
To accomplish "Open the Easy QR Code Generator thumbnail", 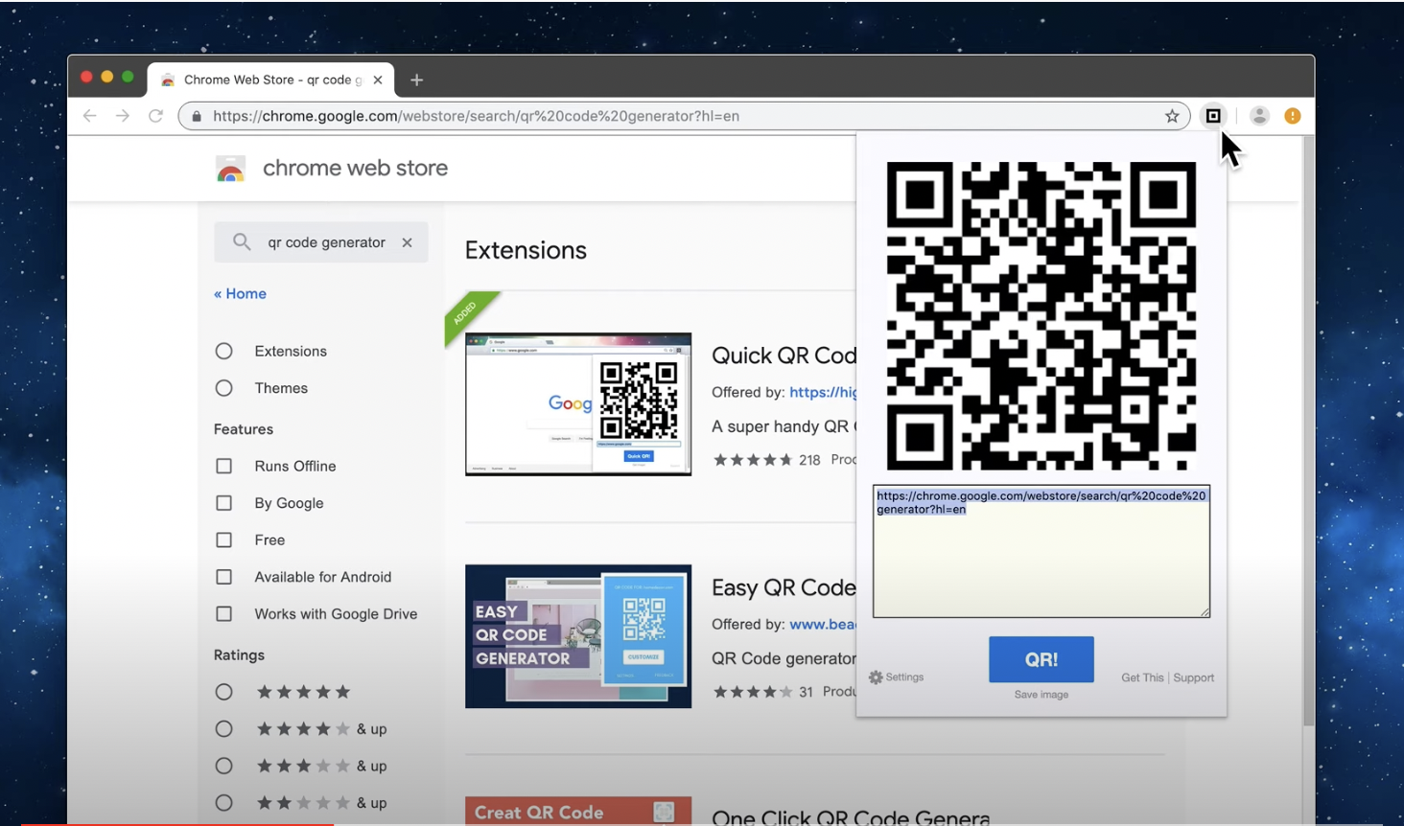I will [x=578, y=636].
